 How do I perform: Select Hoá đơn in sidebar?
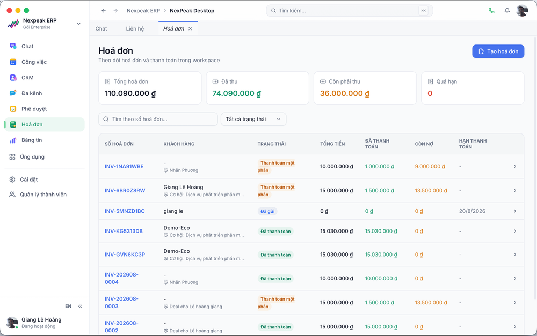point(45,124)
